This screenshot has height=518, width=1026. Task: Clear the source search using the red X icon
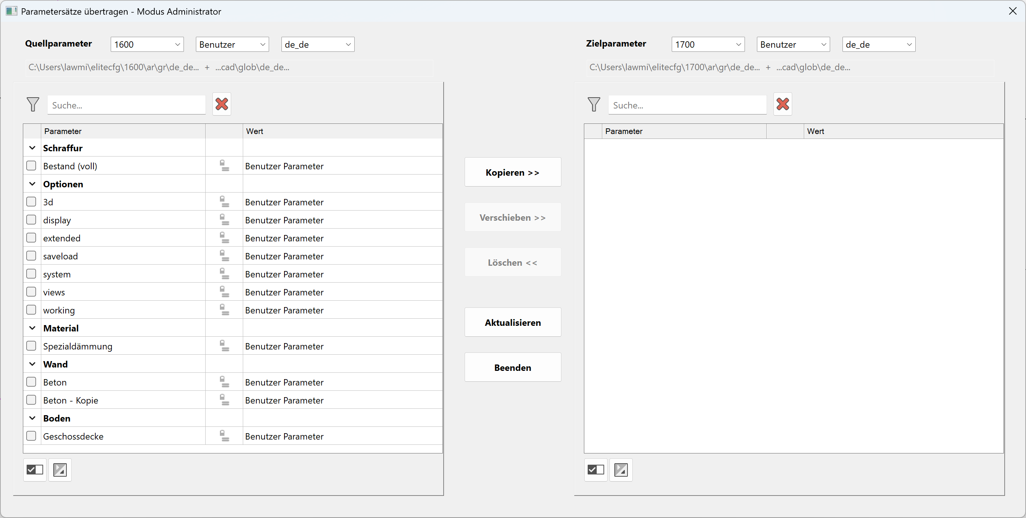coord(222,104)
